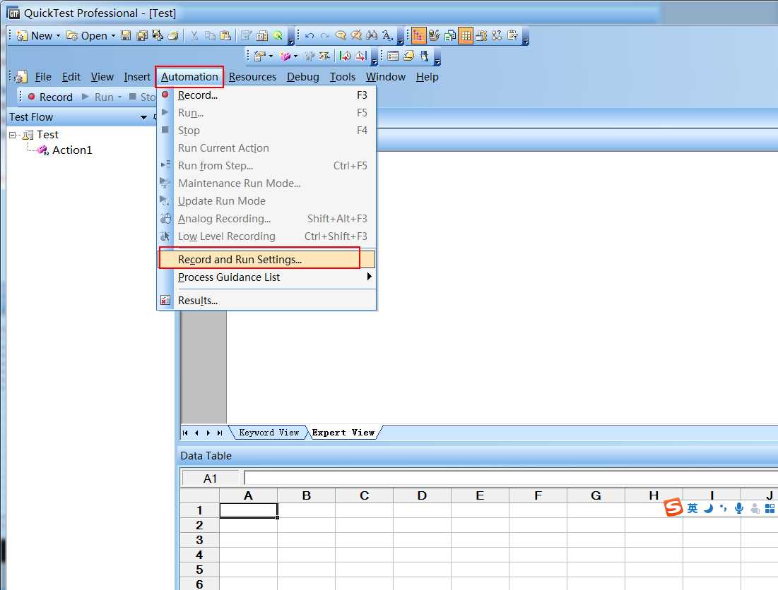Open the Edit menu
Screen dimensions: 778x590
[71, 77]
